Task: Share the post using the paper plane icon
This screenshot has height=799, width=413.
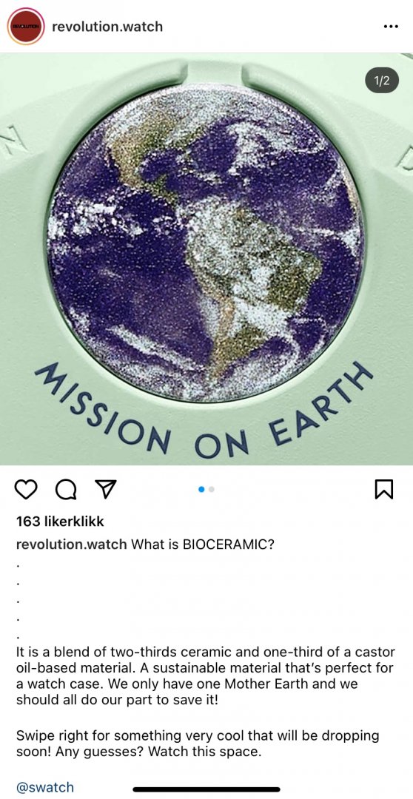Action: click(106, 489)
